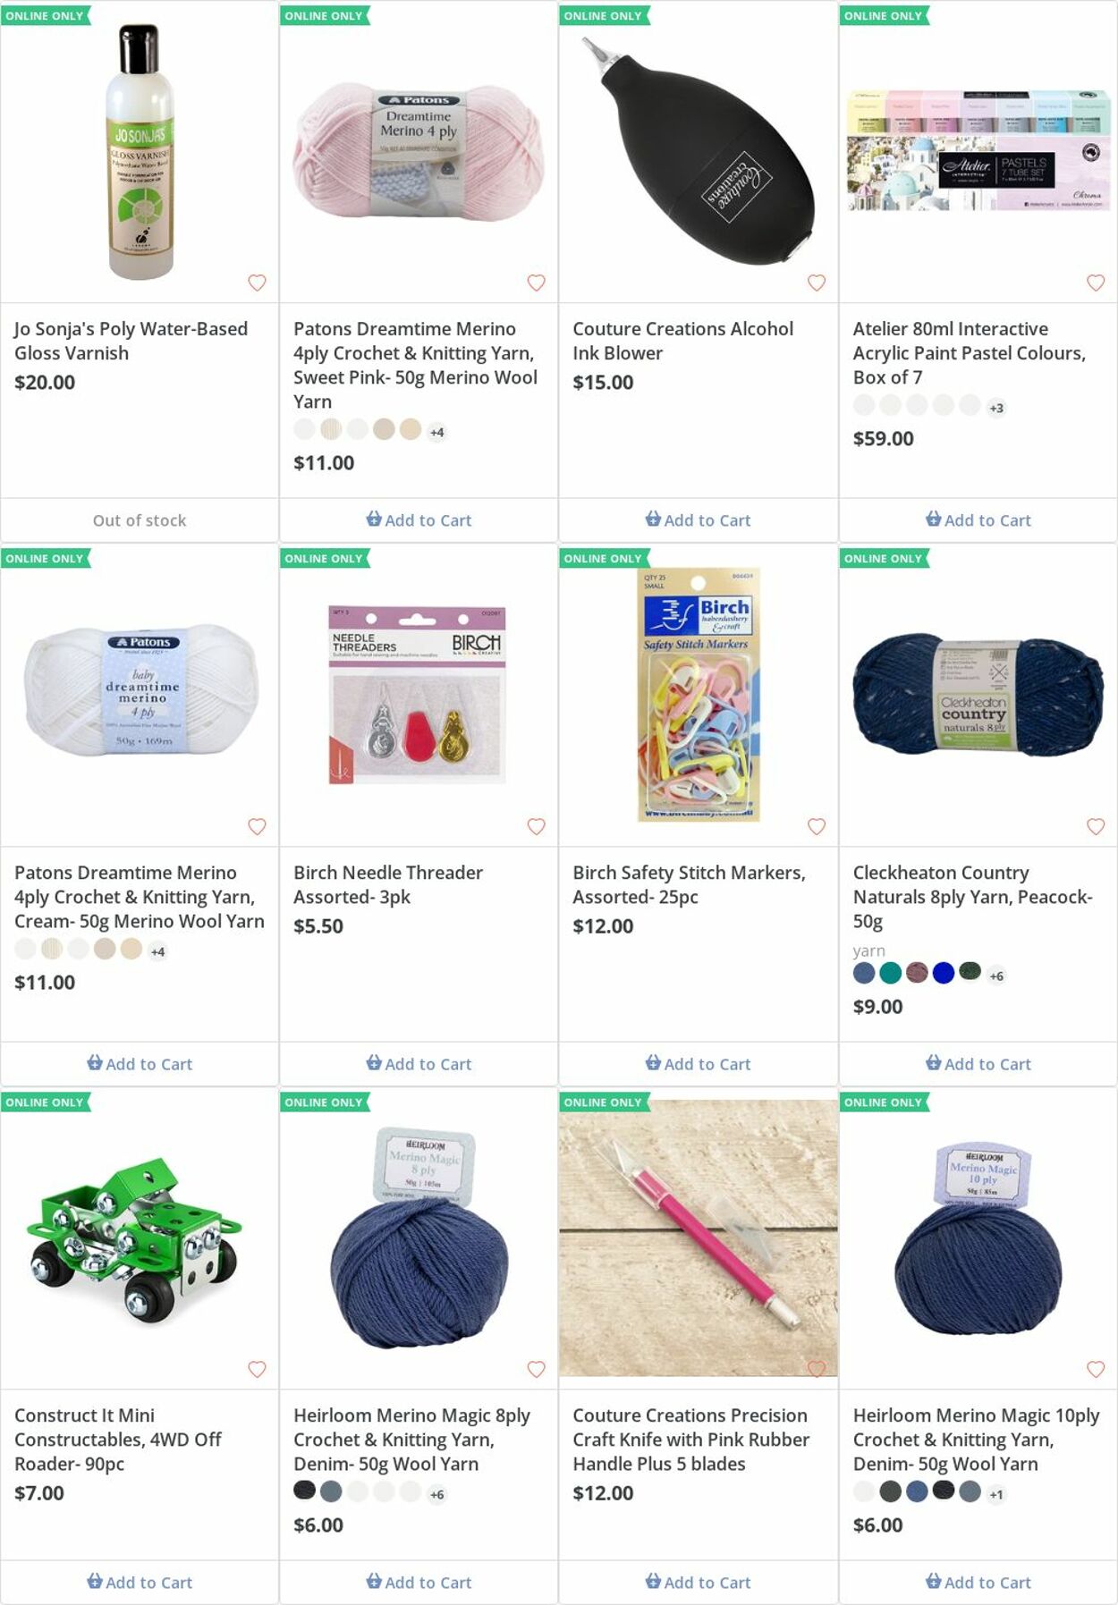Expand +3 colours on Atelier Pastel paint
This screenshot has width=1118, height=1605.
[996, 408]
